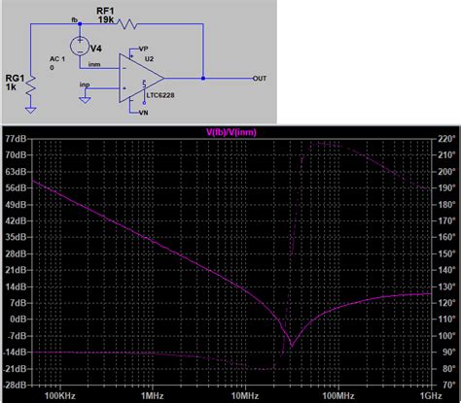Click the V4 voltage source circle
Screen dimensions: 461x403
[x=80, y=46]
